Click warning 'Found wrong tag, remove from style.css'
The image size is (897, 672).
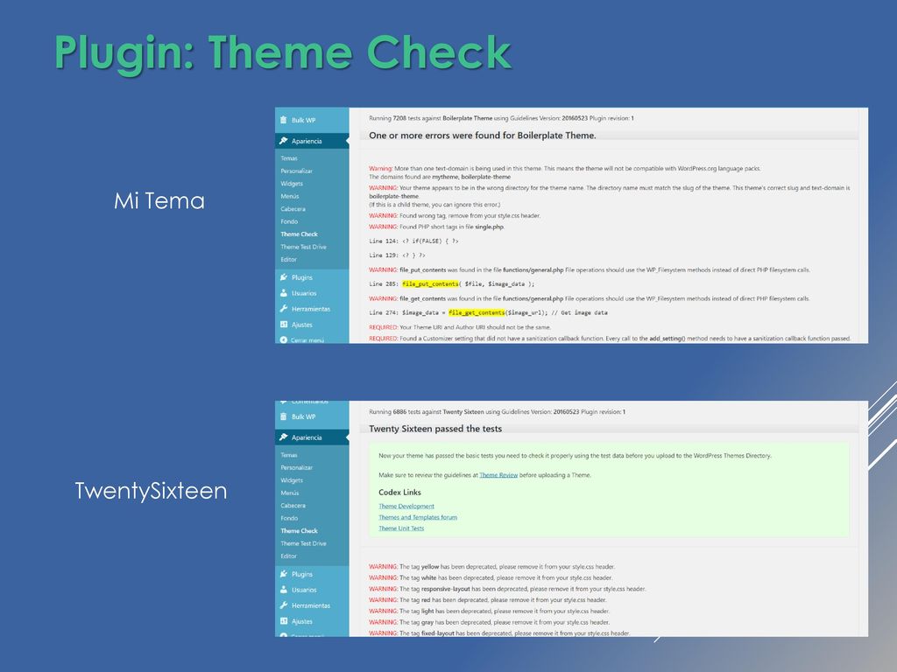click(x=455, y=216)
